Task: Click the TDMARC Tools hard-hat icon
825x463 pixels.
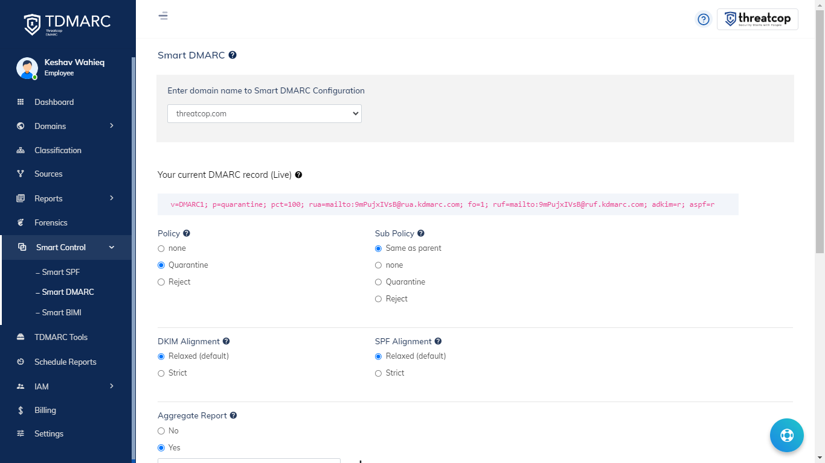Action: tap(21, 337)
